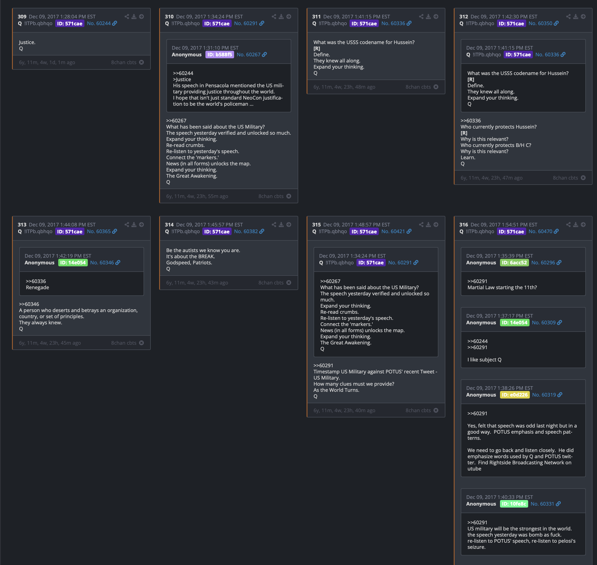
Task: Open the No. 60470 link
Action: 543,231
